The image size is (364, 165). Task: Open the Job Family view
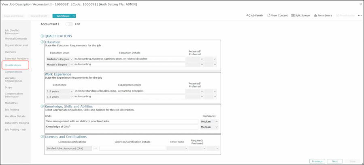tap(254, 15)
